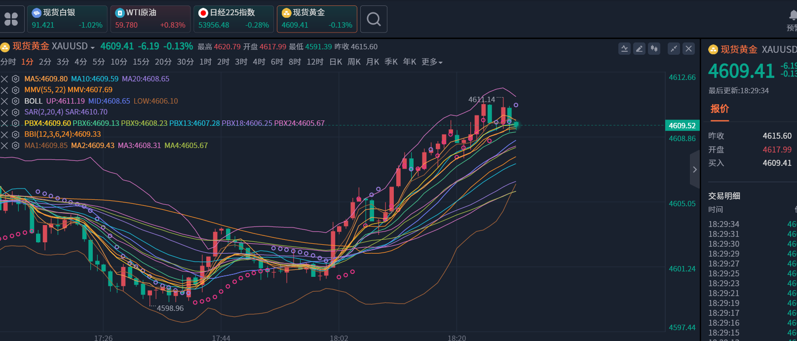Click the 4609.52 current price marker

682,126
